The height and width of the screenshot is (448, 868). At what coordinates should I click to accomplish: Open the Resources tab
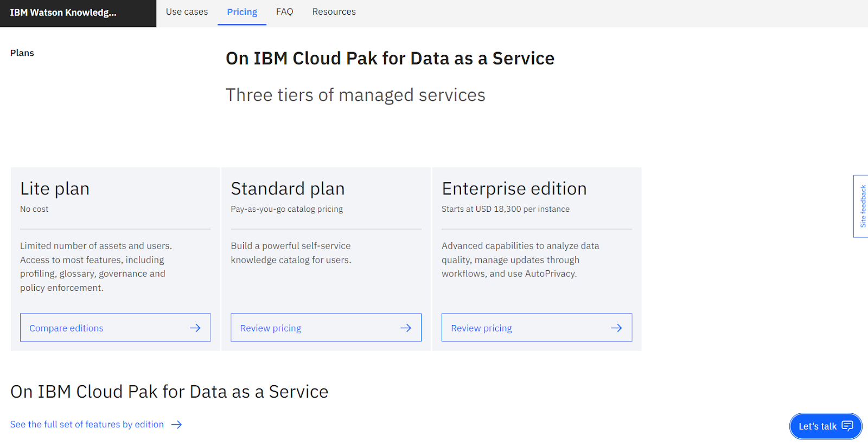point(334,12)
